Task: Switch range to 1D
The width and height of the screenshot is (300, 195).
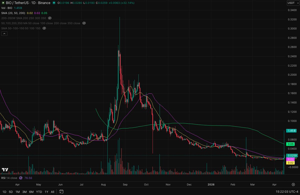Action: [x=4, y=192]
